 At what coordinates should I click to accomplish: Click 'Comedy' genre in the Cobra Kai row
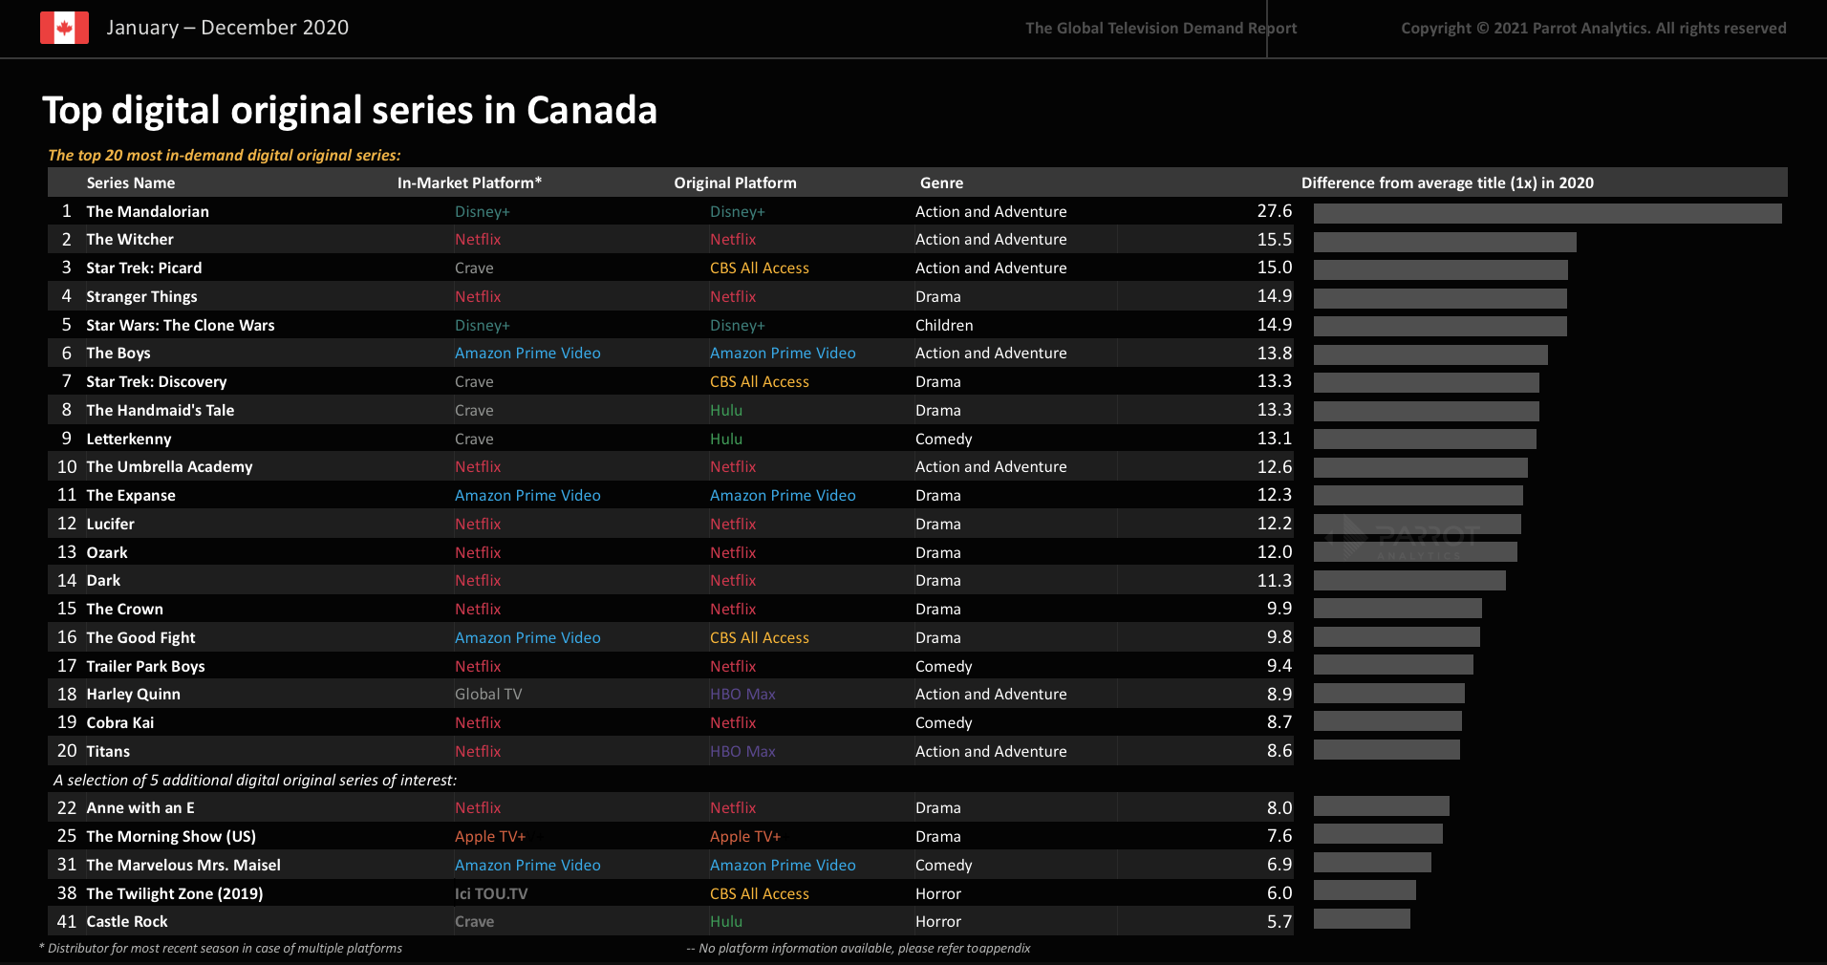click(x=943, y=722)
